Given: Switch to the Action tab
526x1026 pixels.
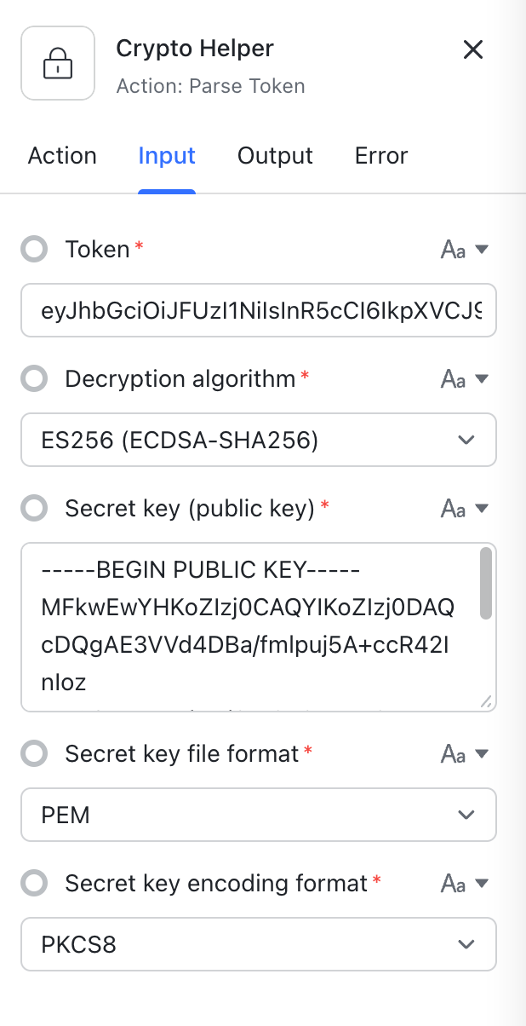Looking at the screenshot, I should (x=61, y=156).
